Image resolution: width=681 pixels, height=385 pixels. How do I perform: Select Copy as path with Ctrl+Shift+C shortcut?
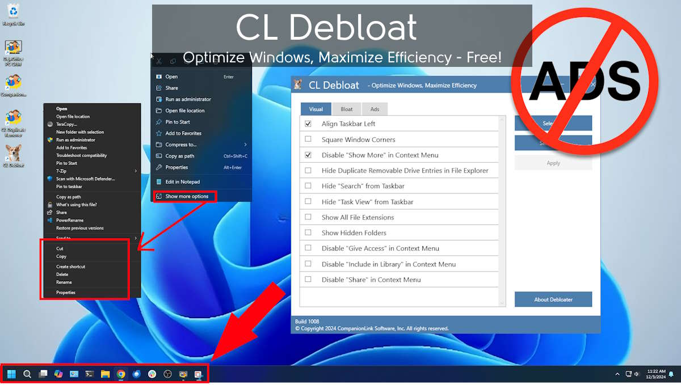(201, 156)
